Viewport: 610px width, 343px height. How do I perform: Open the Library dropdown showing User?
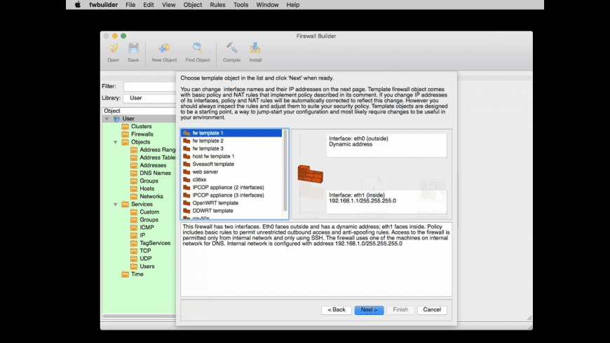click(x=150, y=98)
